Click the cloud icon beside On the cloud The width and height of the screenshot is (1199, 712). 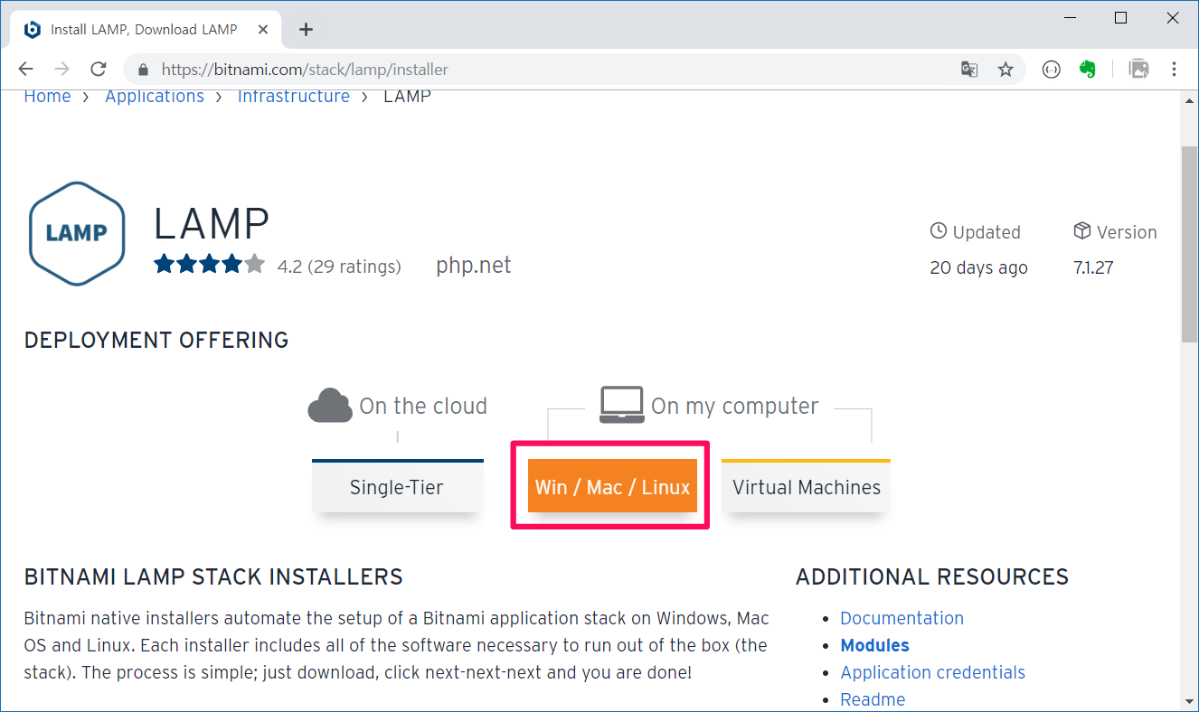pos(329,406)
